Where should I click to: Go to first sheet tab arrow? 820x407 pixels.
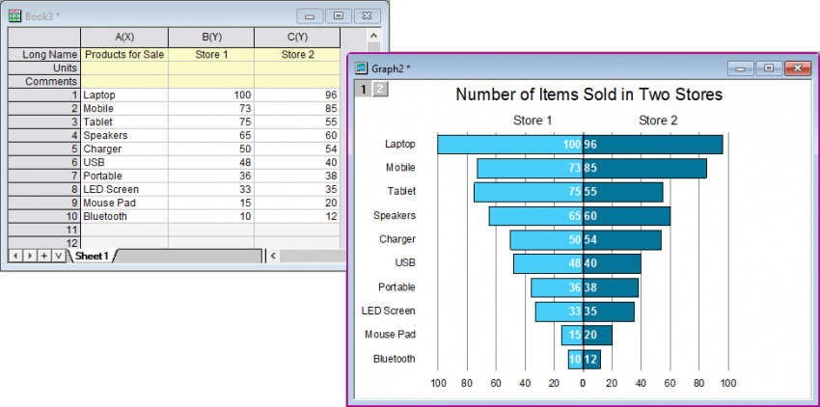pyautogui.click(x=15, y=256)
